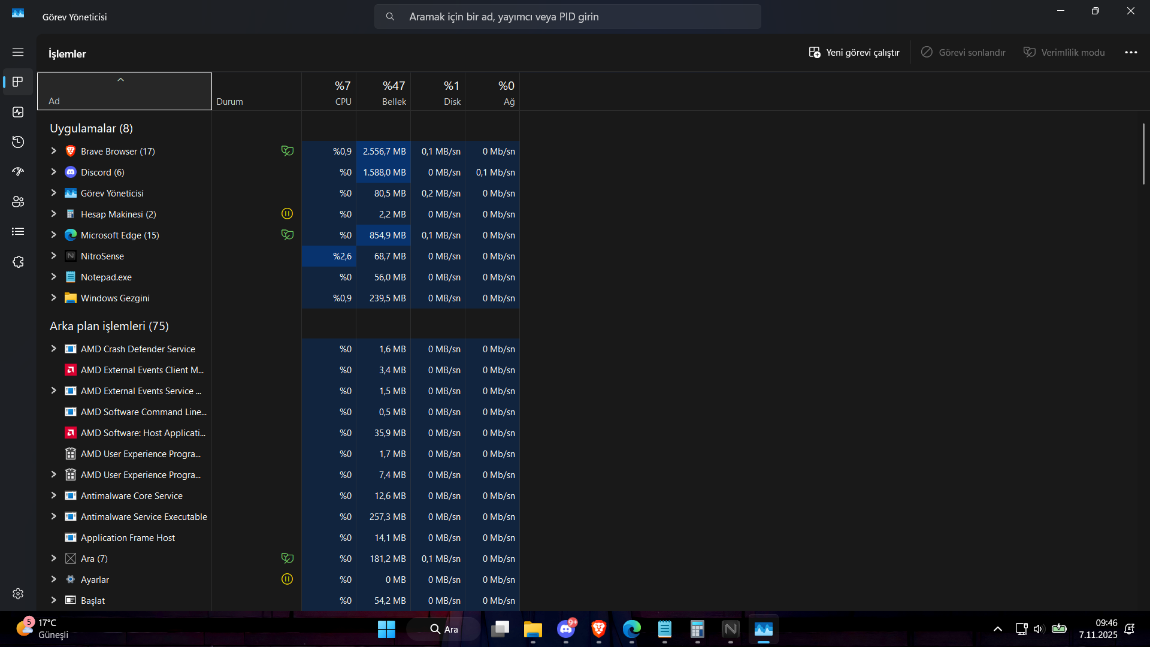
Task: Expand the Discord process group
Action: coord(53,172)
